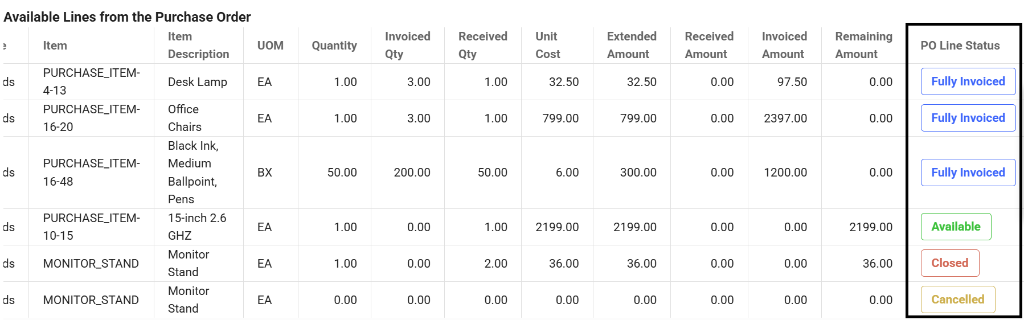
Task: Click the 2199.00 remaining amount cell
Action: [x=870, y=227]
